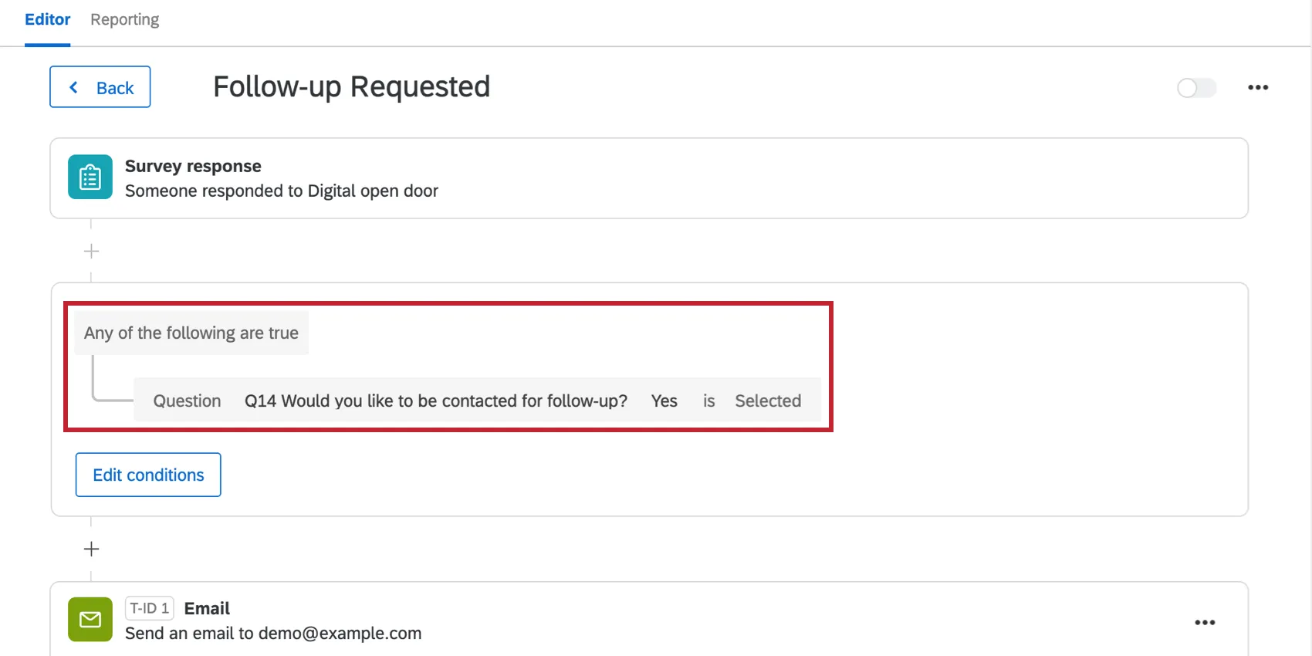Click the Edit conditions button

[147, 475]
